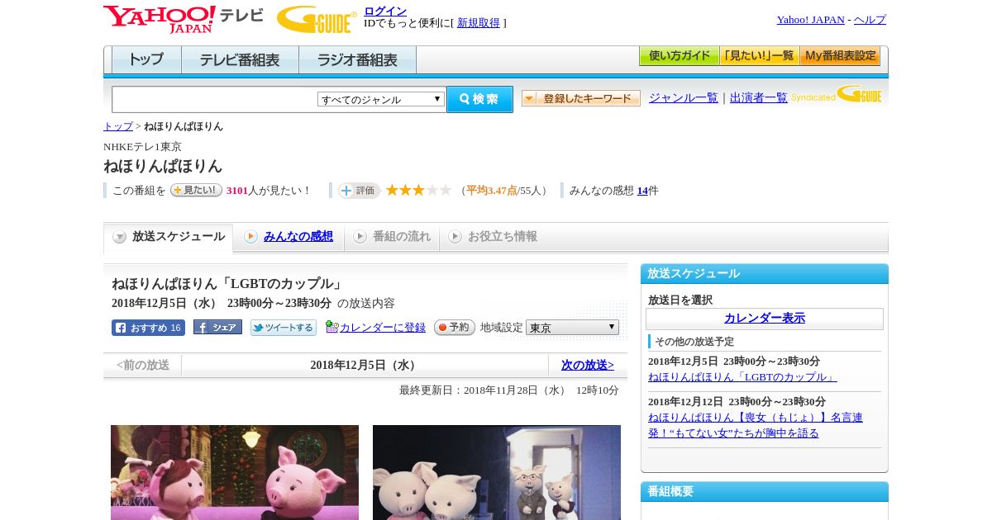Click the 放送スケジュール sidebar panel header
Screen dimensions: 992x520
tap(765, 274)
